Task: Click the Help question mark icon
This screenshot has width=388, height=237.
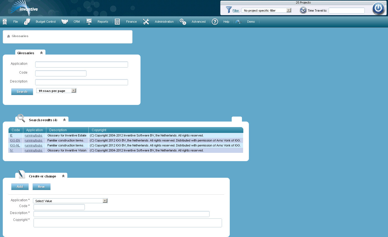Action: click(215, 22)
